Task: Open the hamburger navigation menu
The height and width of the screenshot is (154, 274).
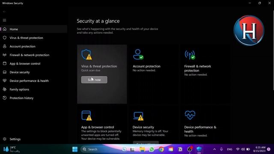Action: click(x=4, y=20)
